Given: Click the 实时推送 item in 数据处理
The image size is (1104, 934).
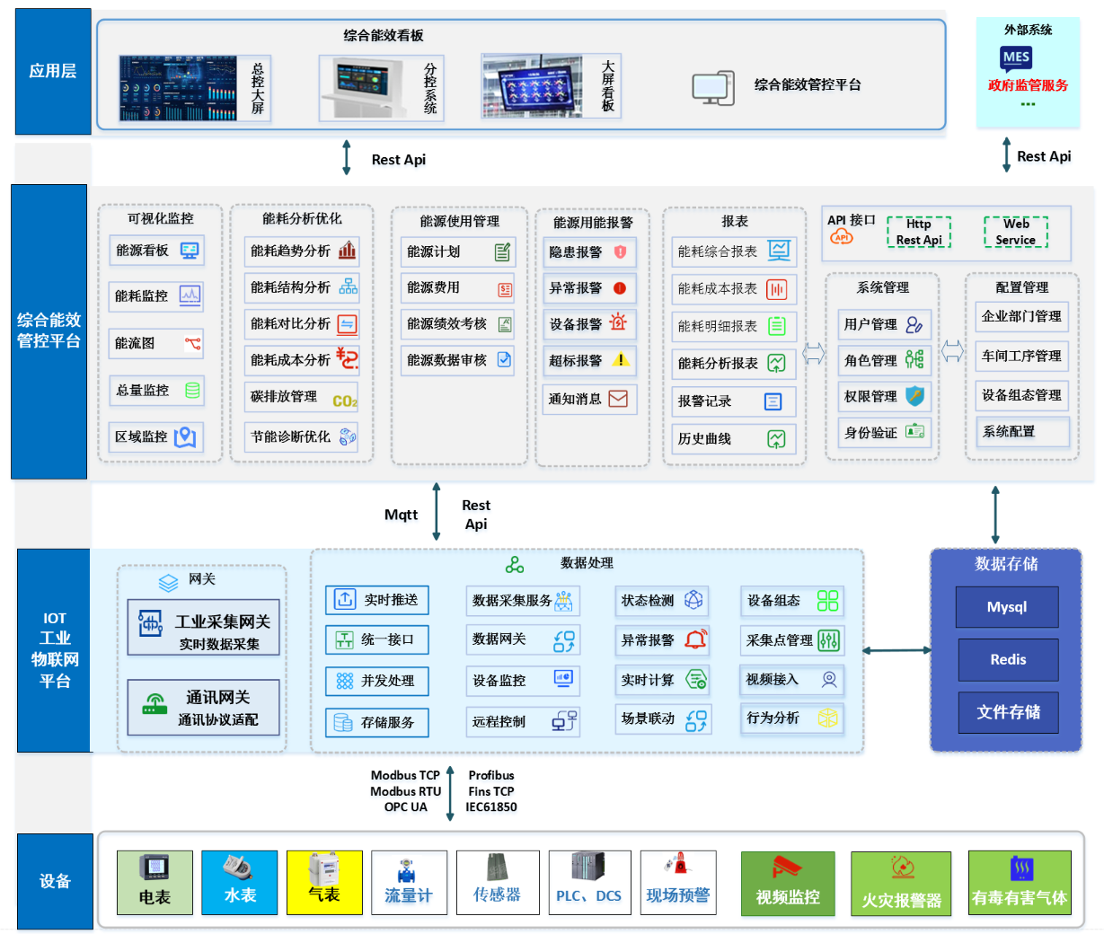Looking at the screenshot, I should pyautogui.click(x=376, y=600).
